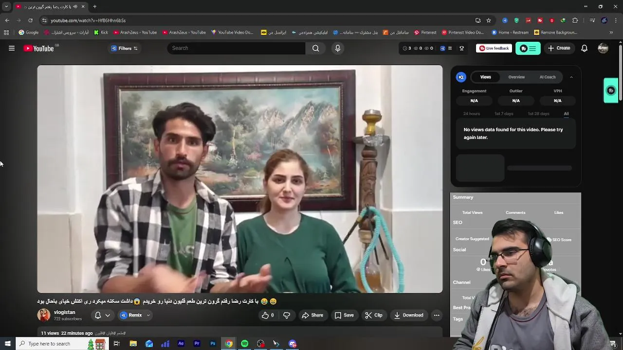The image size is (623, 350).
Task: Select the 1st 28 days range
Action: point(538,114)
